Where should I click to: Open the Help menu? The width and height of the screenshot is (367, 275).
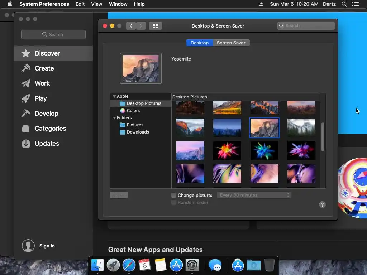pos(139,4)
